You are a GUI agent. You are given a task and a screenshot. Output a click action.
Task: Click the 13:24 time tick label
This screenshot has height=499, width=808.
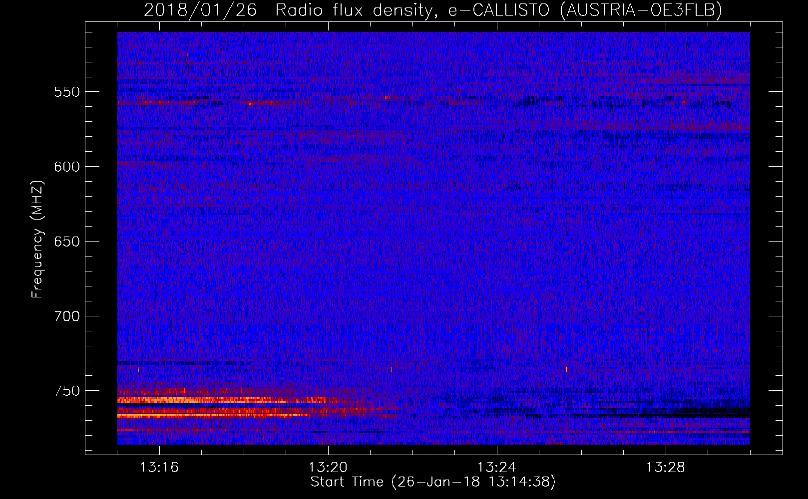(497, 468)
